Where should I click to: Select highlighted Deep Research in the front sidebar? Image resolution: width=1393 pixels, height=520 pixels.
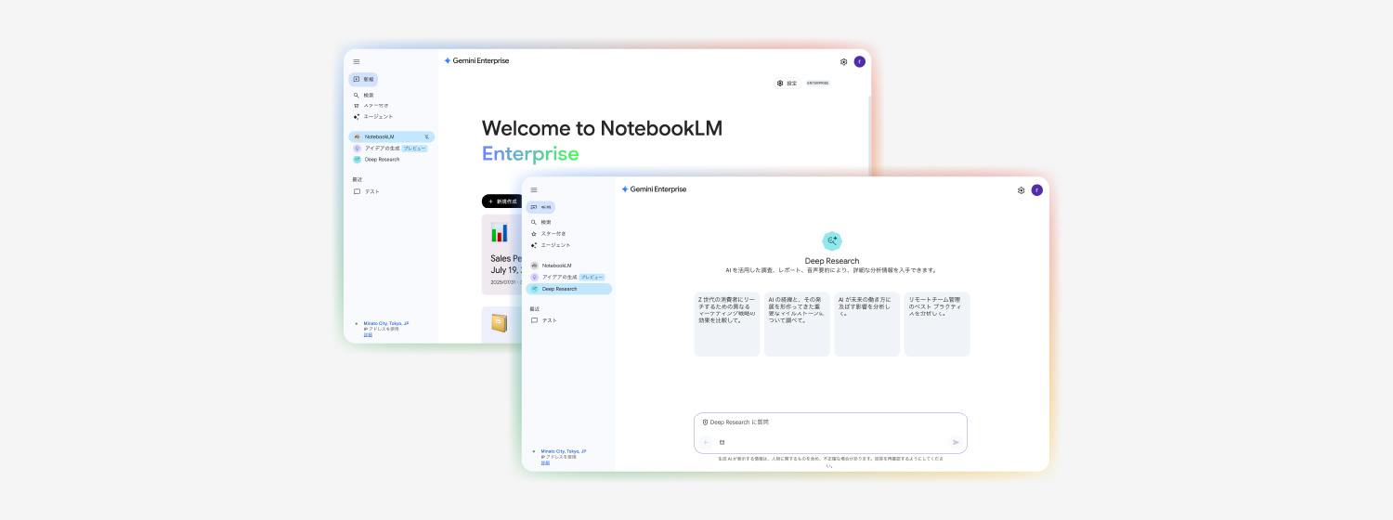[x=568, y=289]
